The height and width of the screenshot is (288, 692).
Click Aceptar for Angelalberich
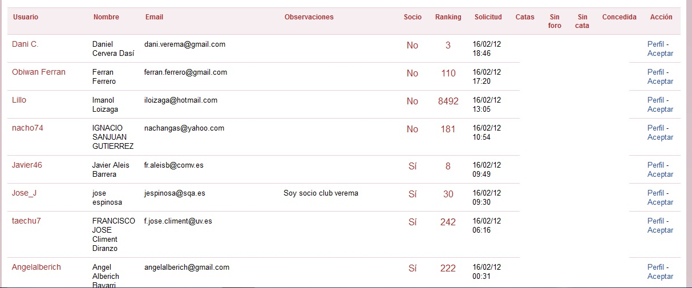[660, 276]
